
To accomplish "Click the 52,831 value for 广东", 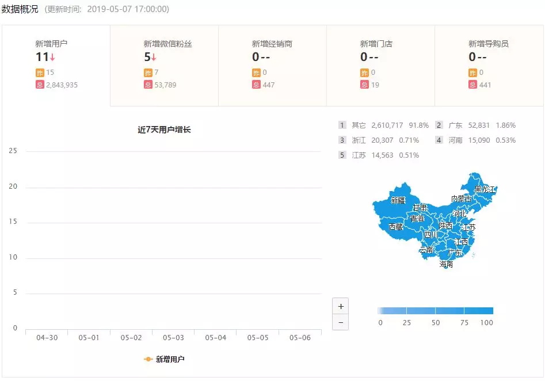I will click(x=479, y=125).
